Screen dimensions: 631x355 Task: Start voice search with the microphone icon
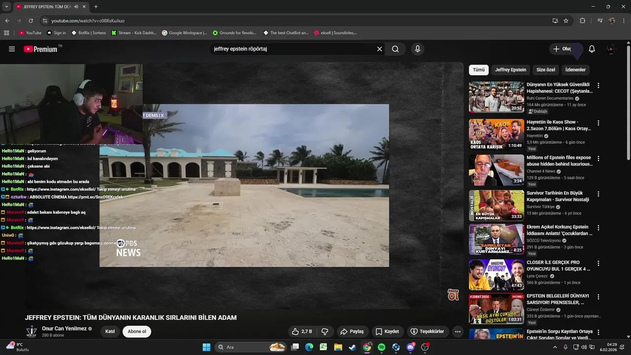[418, 49]
